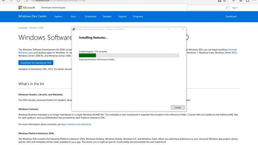Open the Samples menu item
The height and width of the screenshot is (145, 258).
(107, 17)
